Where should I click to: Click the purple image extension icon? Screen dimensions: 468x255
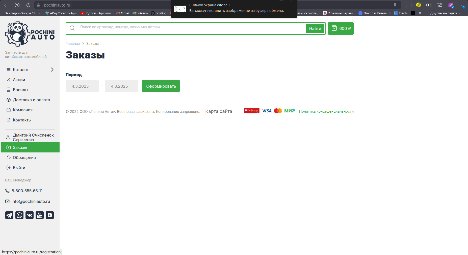point(451,5)
